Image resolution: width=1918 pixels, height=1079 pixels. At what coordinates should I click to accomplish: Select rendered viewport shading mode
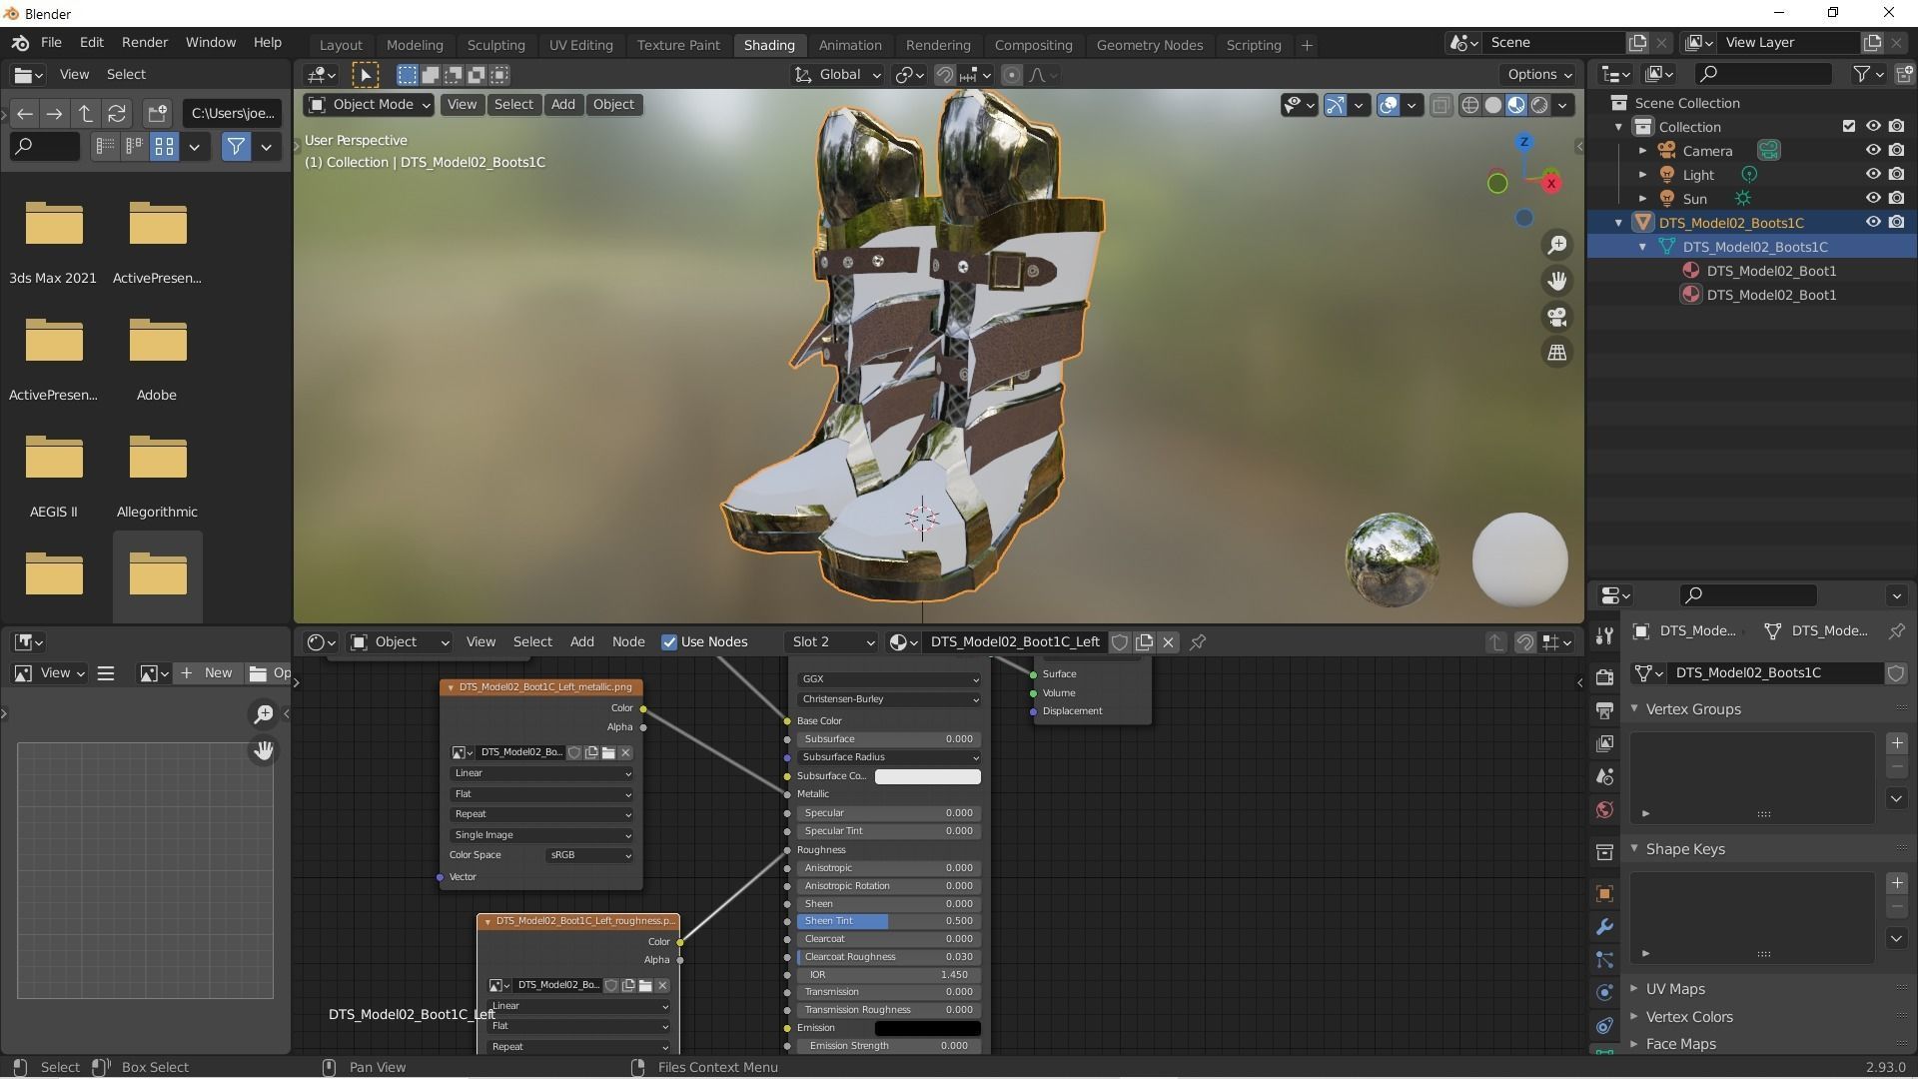(1539, 105)
